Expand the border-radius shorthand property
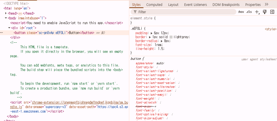 pyautogui.click(x=162, y=41)
